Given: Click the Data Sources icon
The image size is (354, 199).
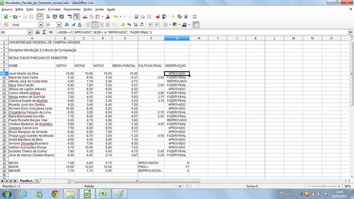Looking at the screenshot, I should [186, 17].
